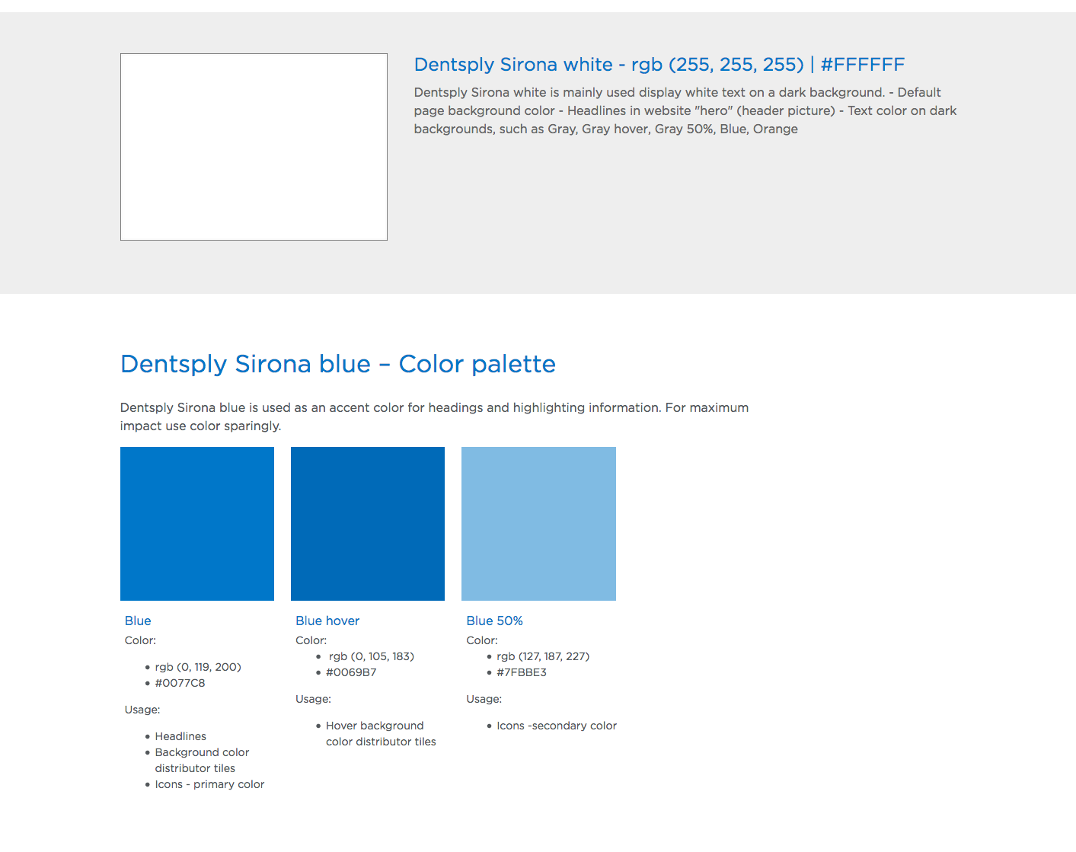The image size is (1076, 852).
Task: Click "Icons -secondary color" list item
Action: pyautogui.click(x=557, y=726)
